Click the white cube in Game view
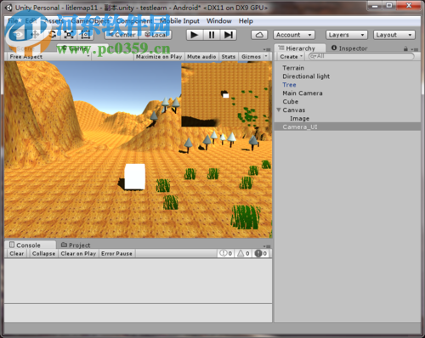 point(135,177)
